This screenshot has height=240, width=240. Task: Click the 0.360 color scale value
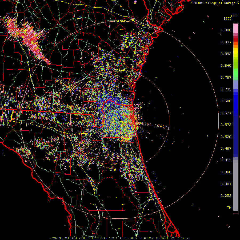pos(226,172)
